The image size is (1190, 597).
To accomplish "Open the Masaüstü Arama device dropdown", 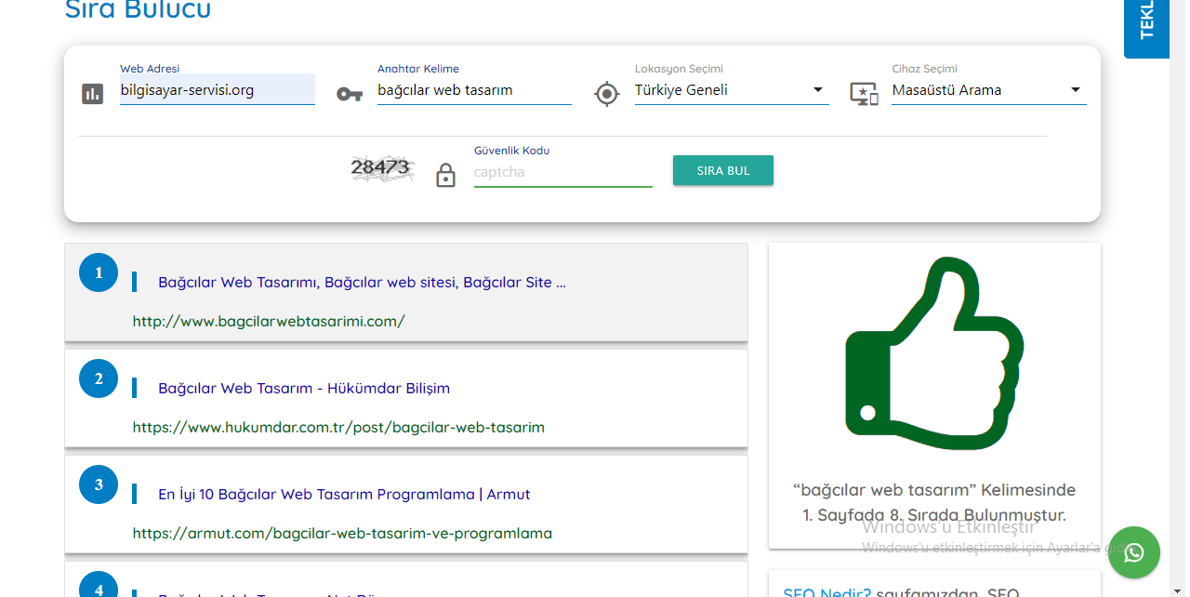I will click(989, 90).
